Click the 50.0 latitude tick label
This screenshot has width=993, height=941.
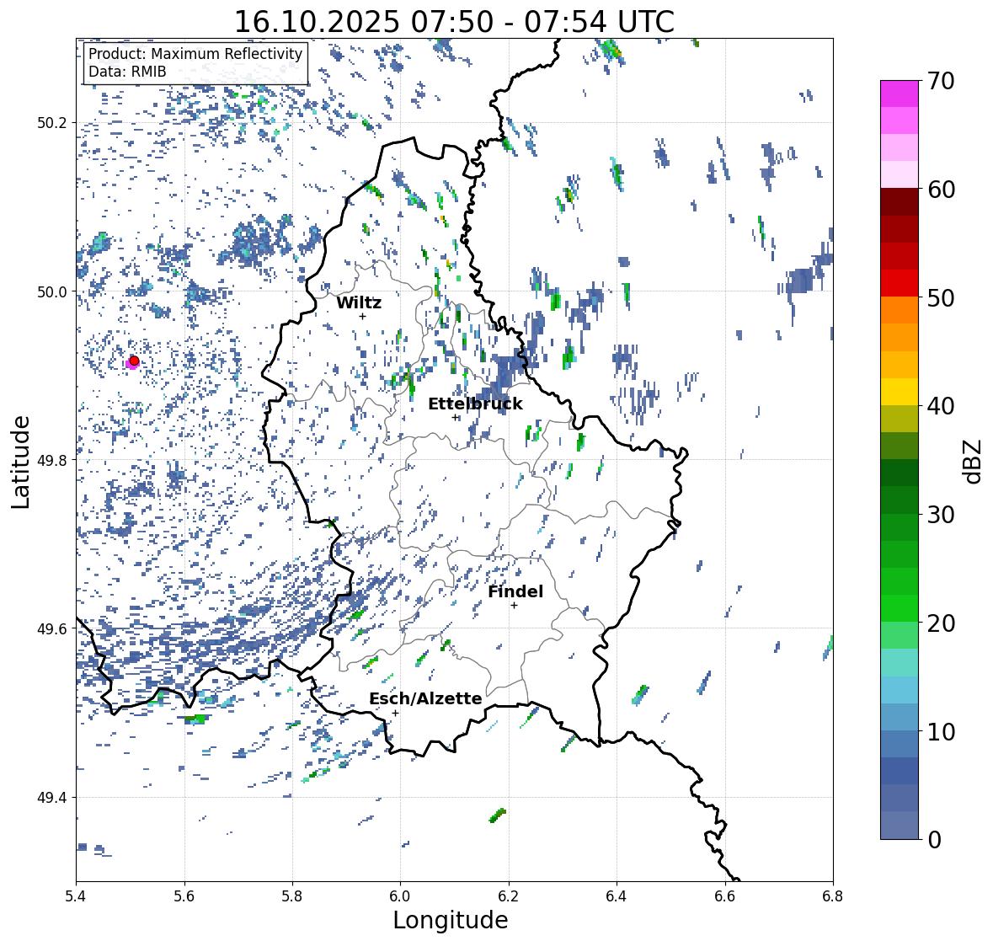(x=52, y=291)
